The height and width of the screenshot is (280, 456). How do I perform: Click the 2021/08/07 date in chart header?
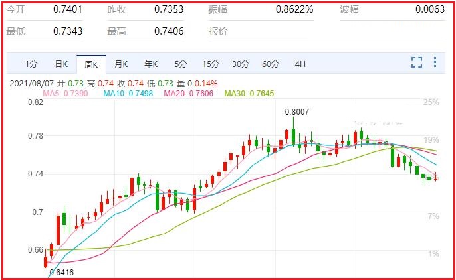click(x=32, y=84)
